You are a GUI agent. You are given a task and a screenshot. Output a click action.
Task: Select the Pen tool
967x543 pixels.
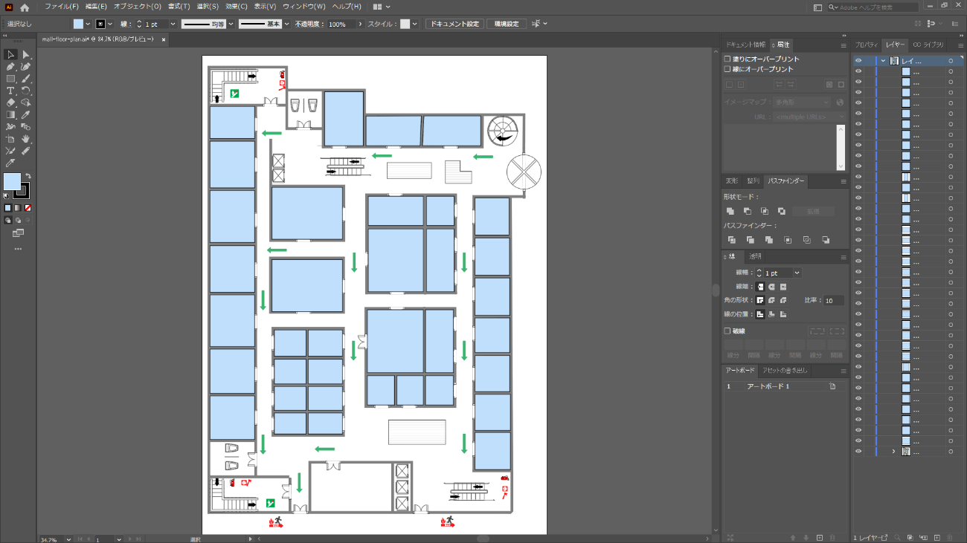click(x=10, y=66)
